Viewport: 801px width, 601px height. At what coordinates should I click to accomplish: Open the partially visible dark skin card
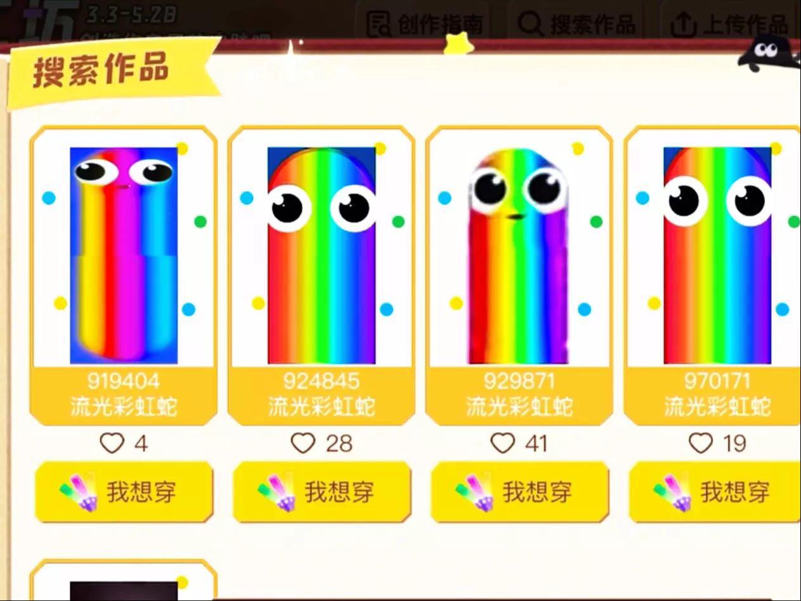point(124,580)
